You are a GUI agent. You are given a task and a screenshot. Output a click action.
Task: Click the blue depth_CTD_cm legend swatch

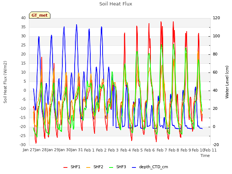tap(134, 167)
